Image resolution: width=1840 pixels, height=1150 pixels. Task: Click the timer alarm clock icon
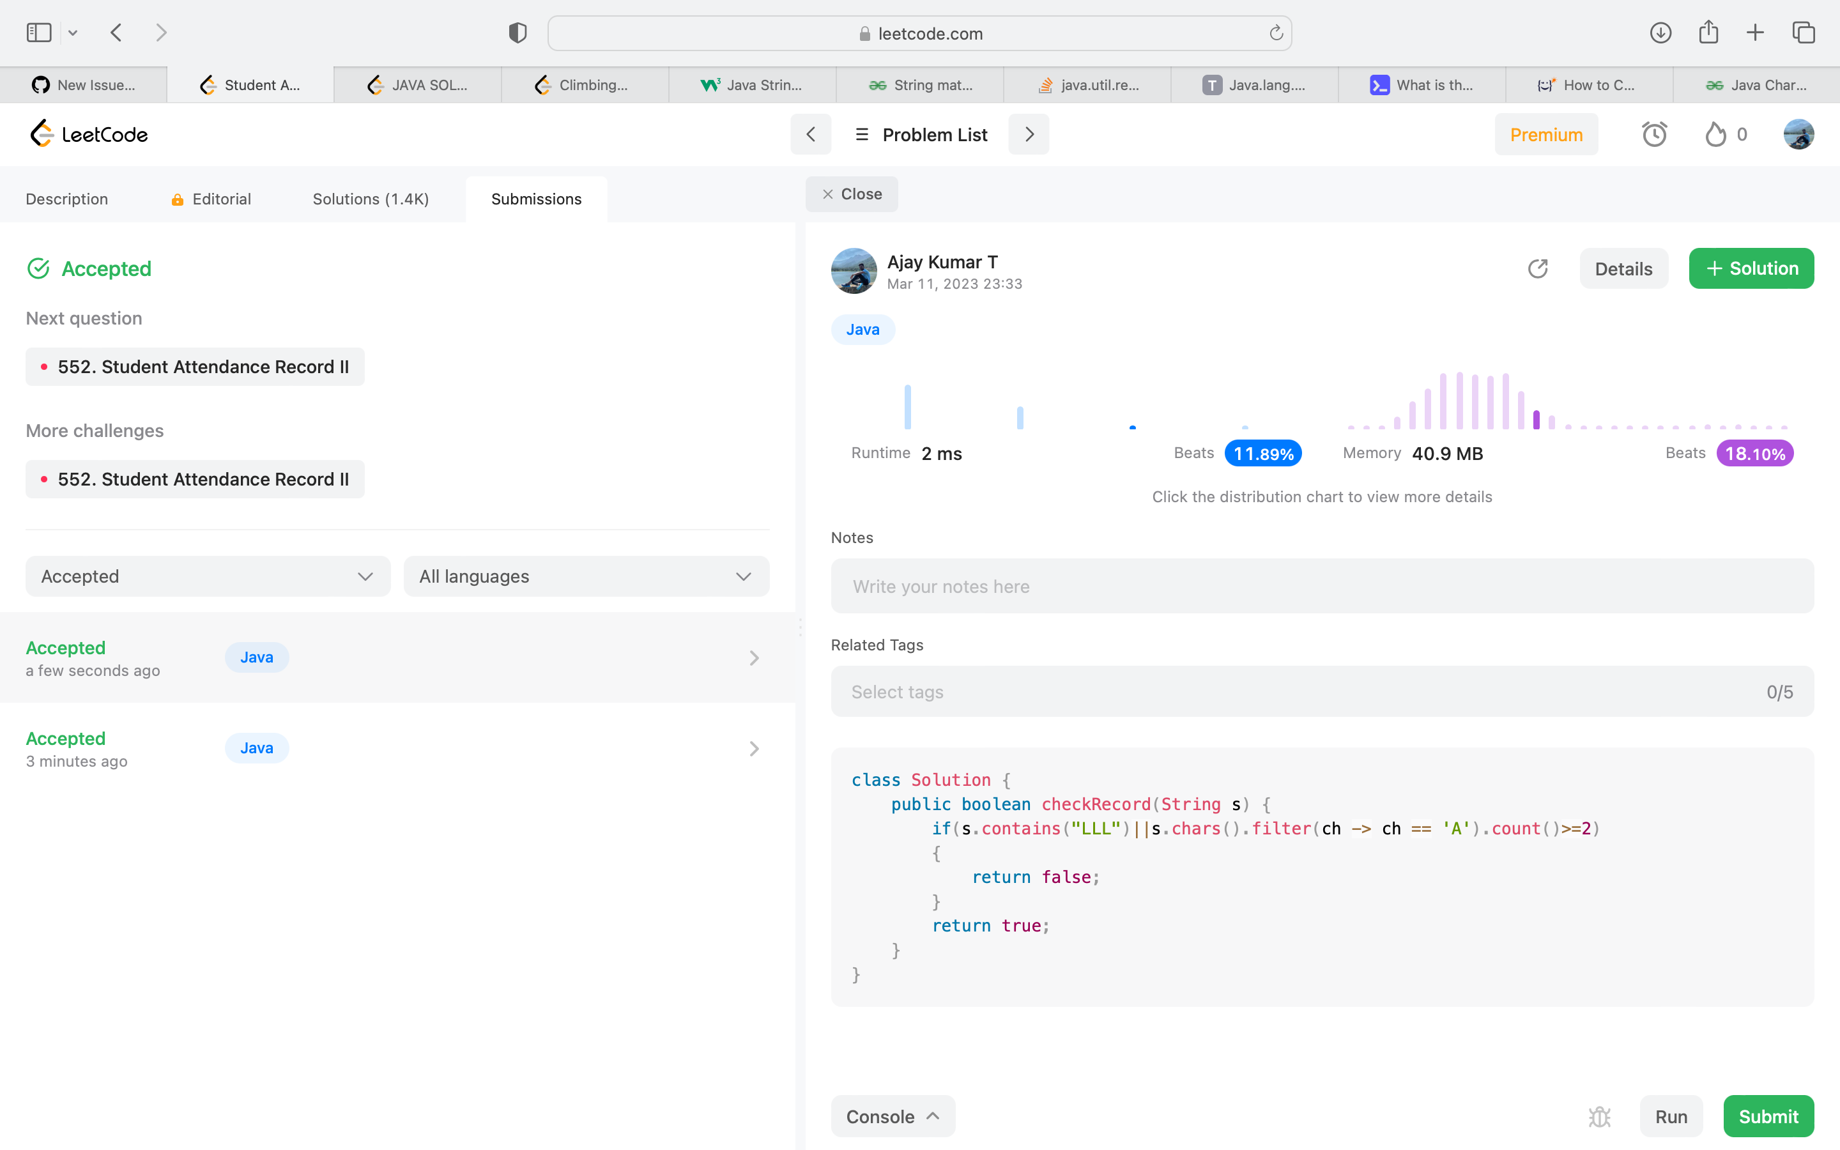point(1653,135)
